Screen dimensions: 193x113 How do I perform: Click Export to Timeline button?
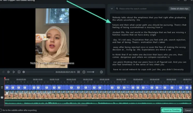(x=171, y=110)
